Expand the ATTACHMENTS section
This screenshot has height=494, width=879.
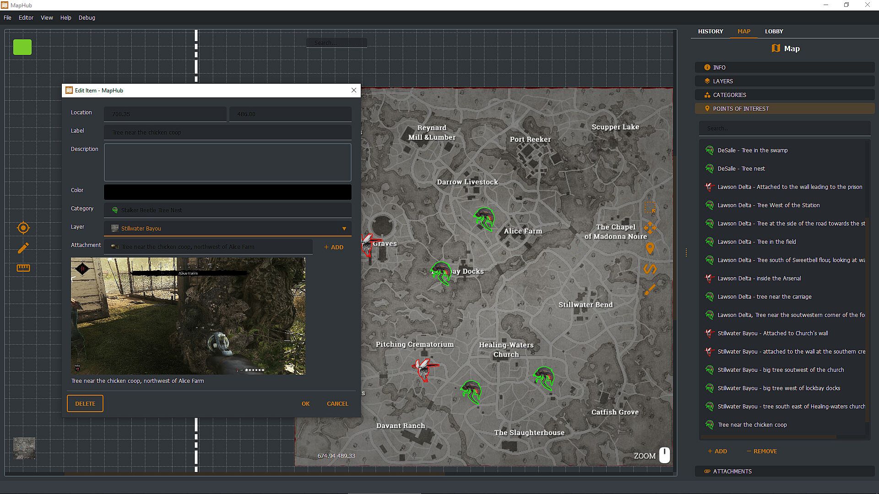click(x=784, y=471)
